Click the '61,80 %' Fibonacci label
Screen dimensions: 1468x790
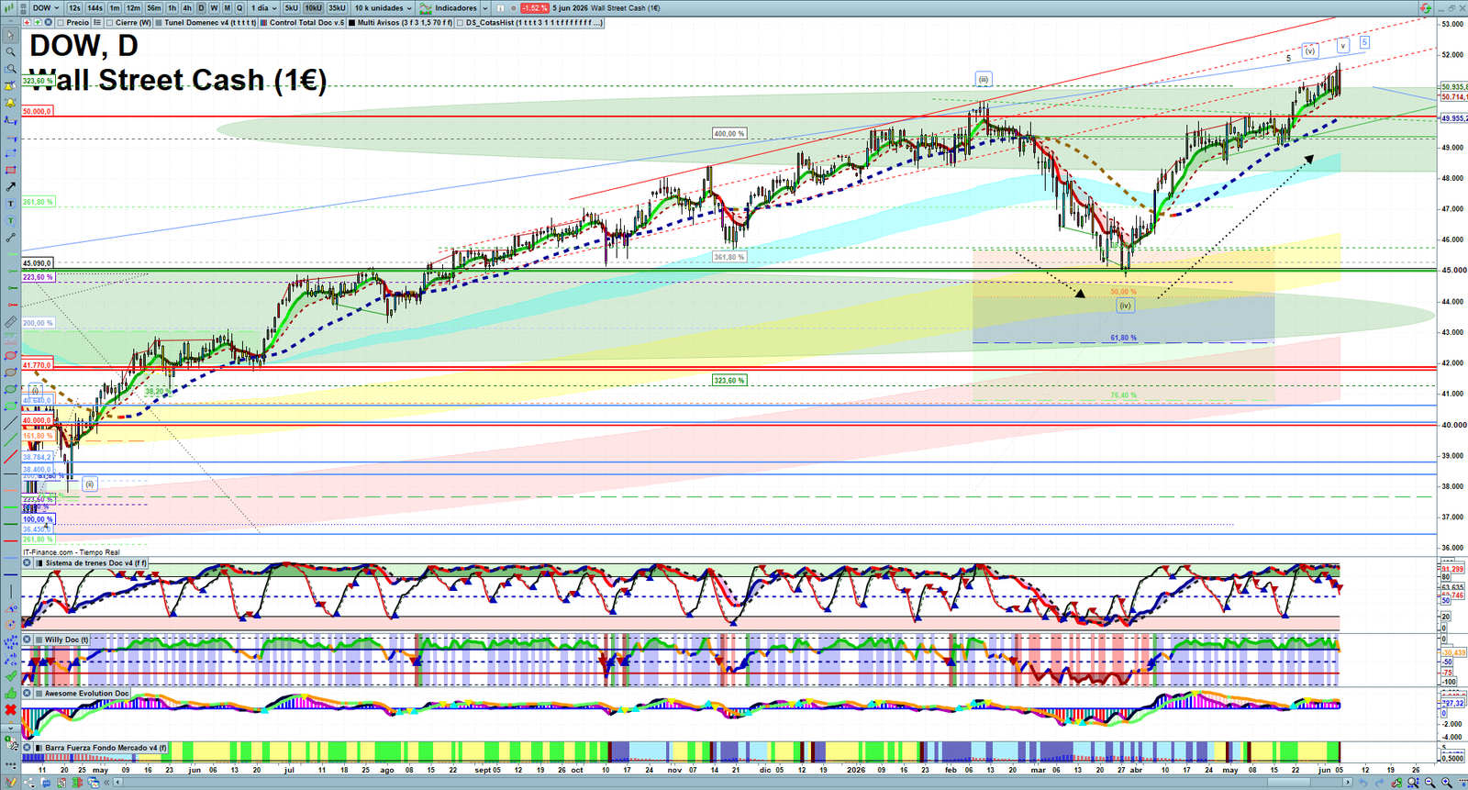click(x=1123, y=338)
